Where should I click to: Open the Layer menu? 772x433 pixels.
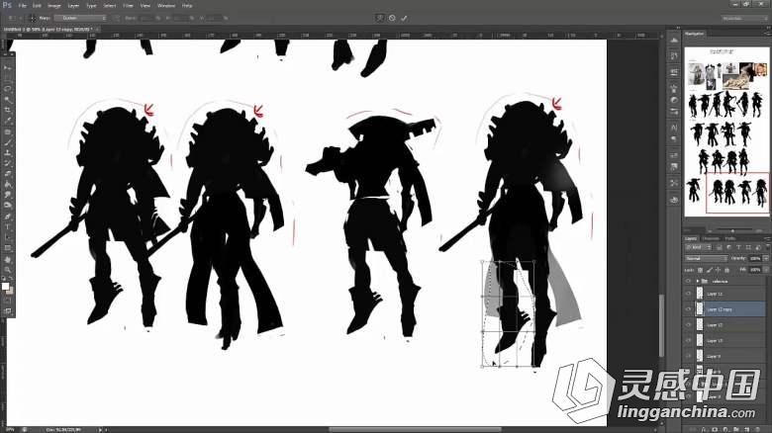(x=73, y=5)
